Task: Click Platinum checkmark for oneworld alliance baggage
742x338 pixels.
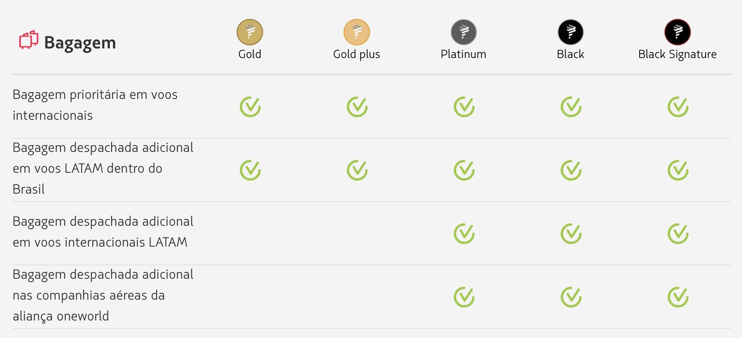Action: [464, 297]
